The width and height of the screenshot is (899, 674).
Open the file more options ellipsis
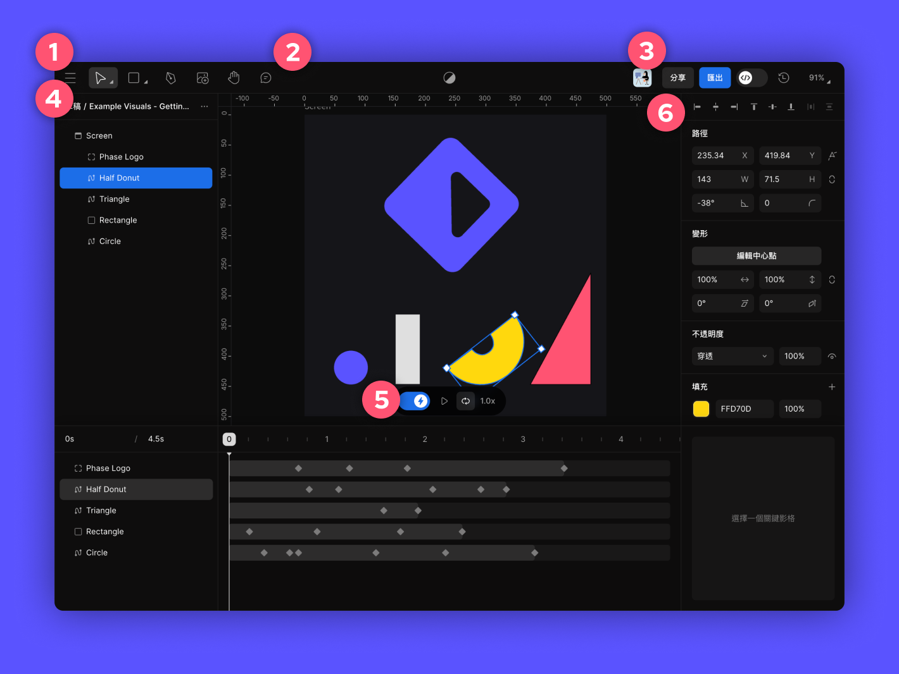tap(204, 106)
